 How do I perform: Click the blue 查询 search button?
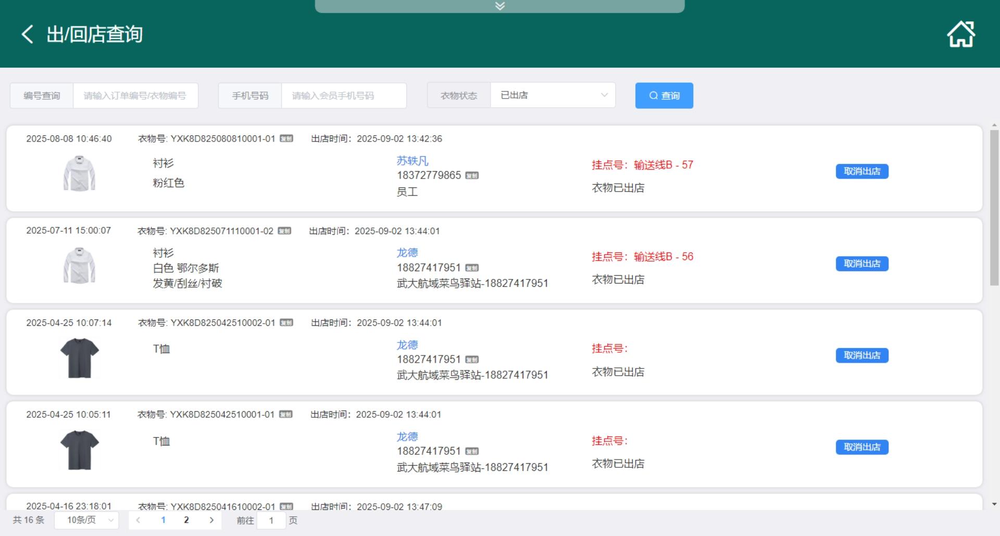pyautogui.click(x=664, y=96)
